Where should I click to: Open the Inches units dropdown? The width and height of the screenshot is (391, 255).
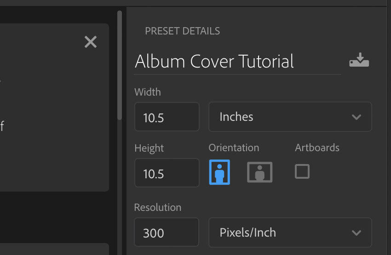click(290, 117)
